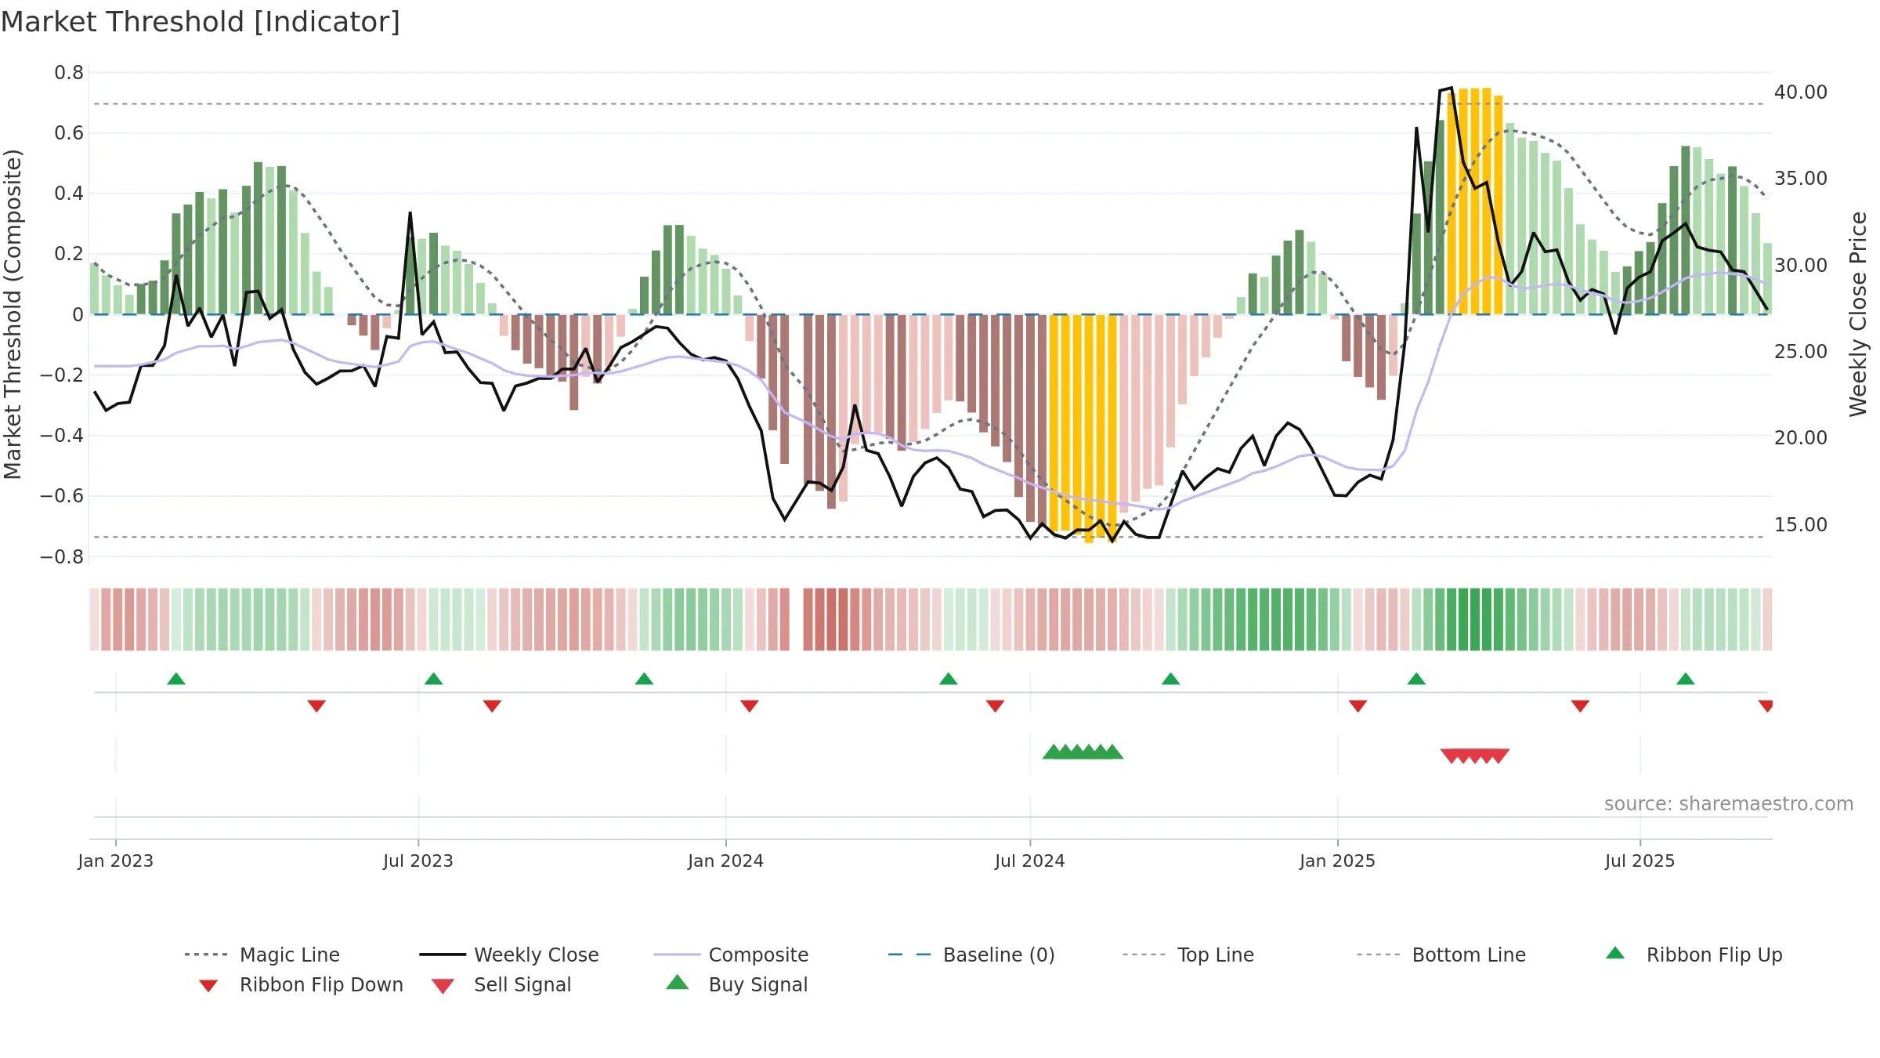Click the 20.00 price axis label

(x=1801, y=438)
